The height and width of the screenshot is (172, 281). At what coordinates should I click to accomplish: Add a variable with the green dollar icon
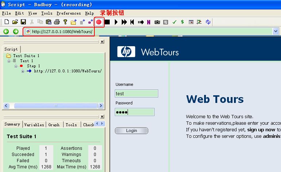pyautogui.click(x=183, y=22)
